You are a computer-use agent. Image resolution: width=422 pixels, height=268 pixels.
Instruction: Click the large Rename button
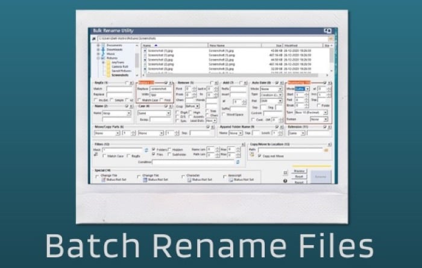pyautogui.click(x=321, y=177)
